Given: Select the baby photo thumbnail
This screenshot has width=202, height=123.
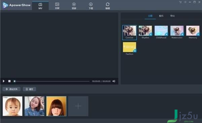Looking at the screenshot, I should [12, 106].
